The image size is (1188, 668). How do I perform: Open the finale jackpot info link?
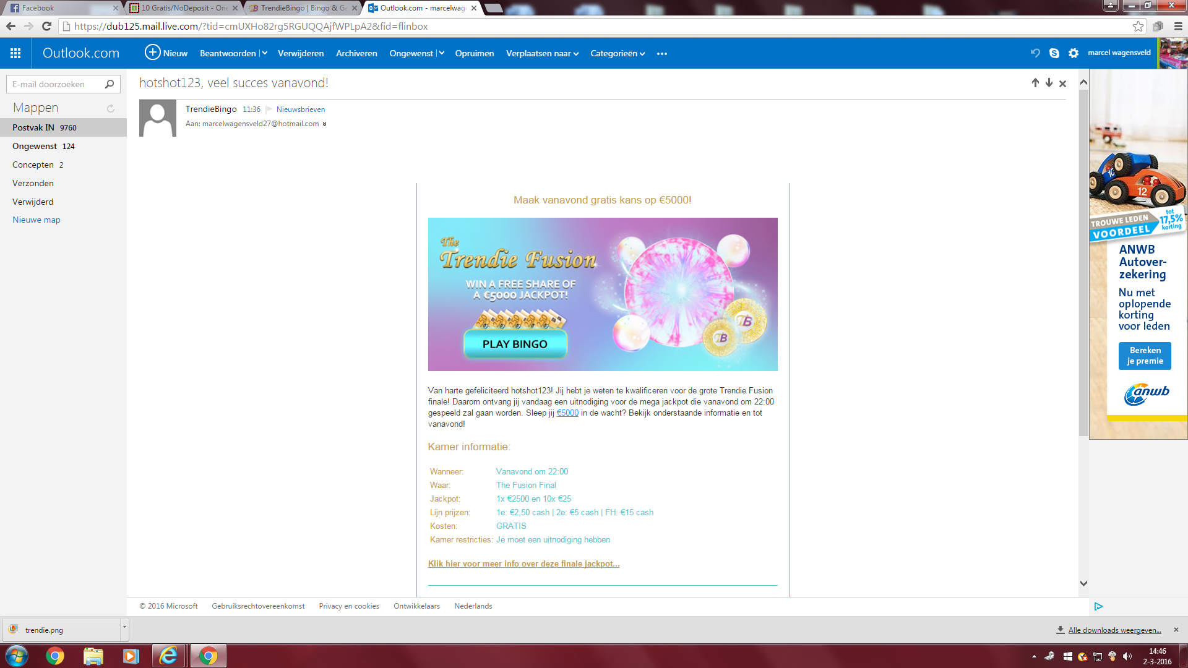pyautogui.click(x=523, y=563)
